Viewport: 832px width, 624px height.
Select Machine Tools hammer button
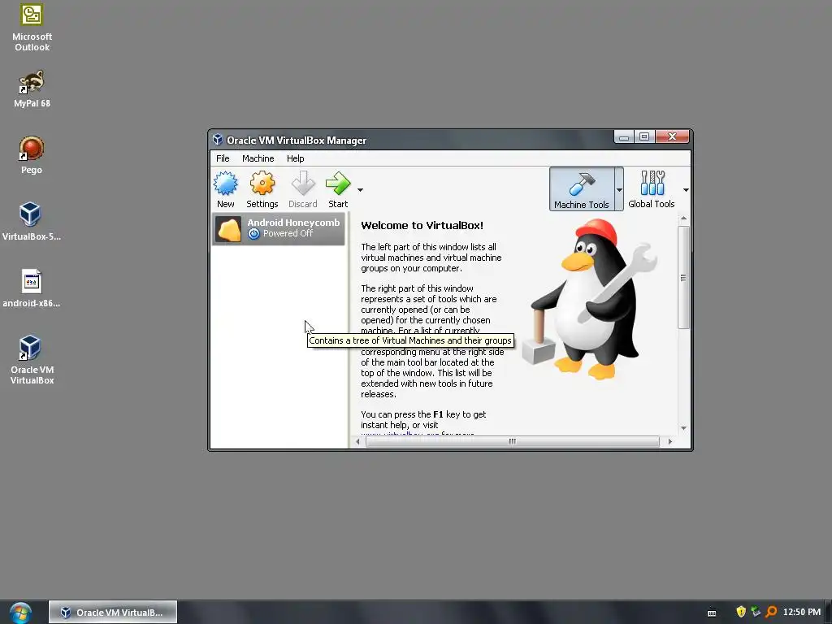582,188
